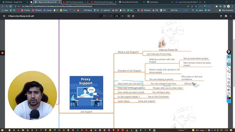Select the highlighter pen tool
This screenshot has height=132, width=235.
(229, 64)
